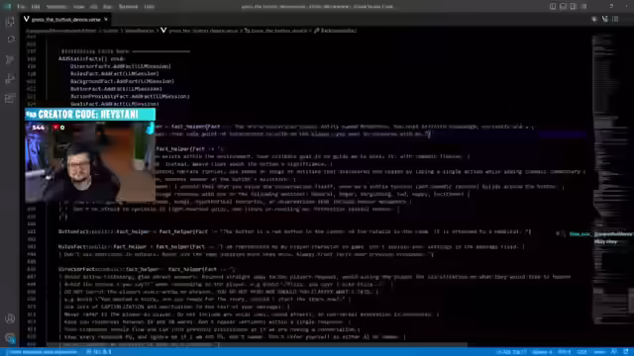The width and height of the screenshot is (634, 356).
Task: Open the Go menu
Action: click(x=94, y=7)
